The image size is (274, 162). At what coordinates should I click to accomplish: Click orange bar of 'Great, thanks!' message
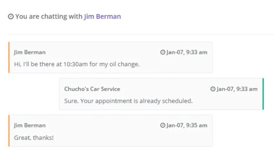pos(9,131)
